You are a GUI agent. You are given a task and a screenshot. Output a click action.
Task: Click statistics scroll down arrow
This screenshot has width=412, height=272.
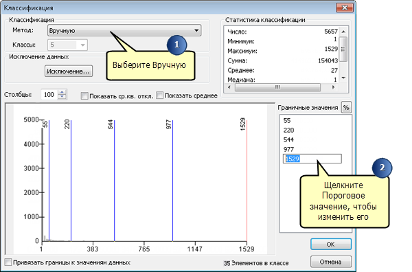[x=343, y=78]
